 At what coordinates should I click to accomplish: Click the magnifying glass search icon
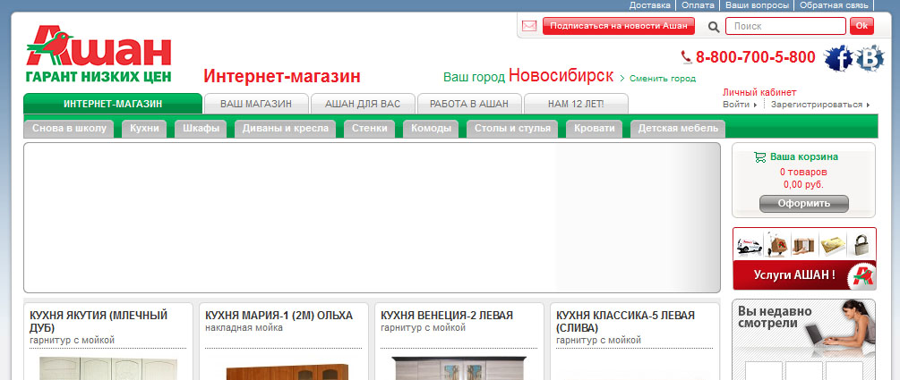pos(714,26)
